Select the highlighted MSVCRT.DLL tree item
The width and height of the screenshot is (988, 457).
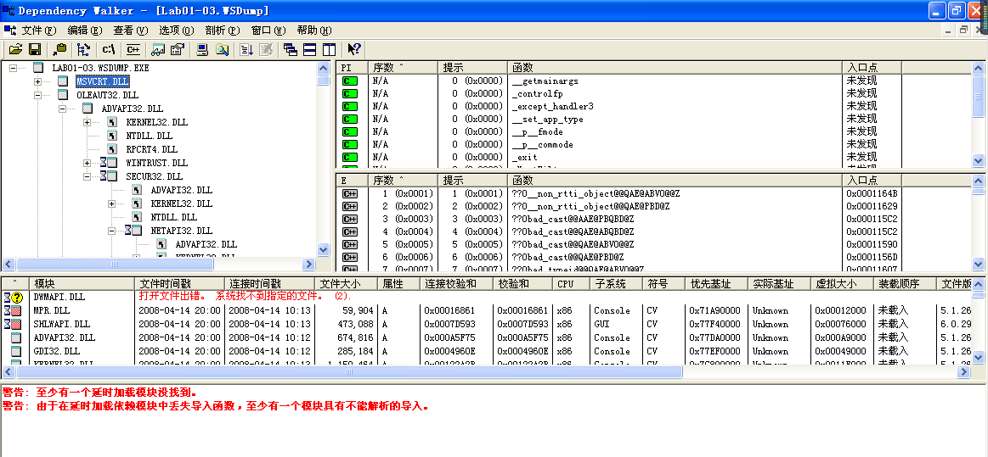(103, 81)
